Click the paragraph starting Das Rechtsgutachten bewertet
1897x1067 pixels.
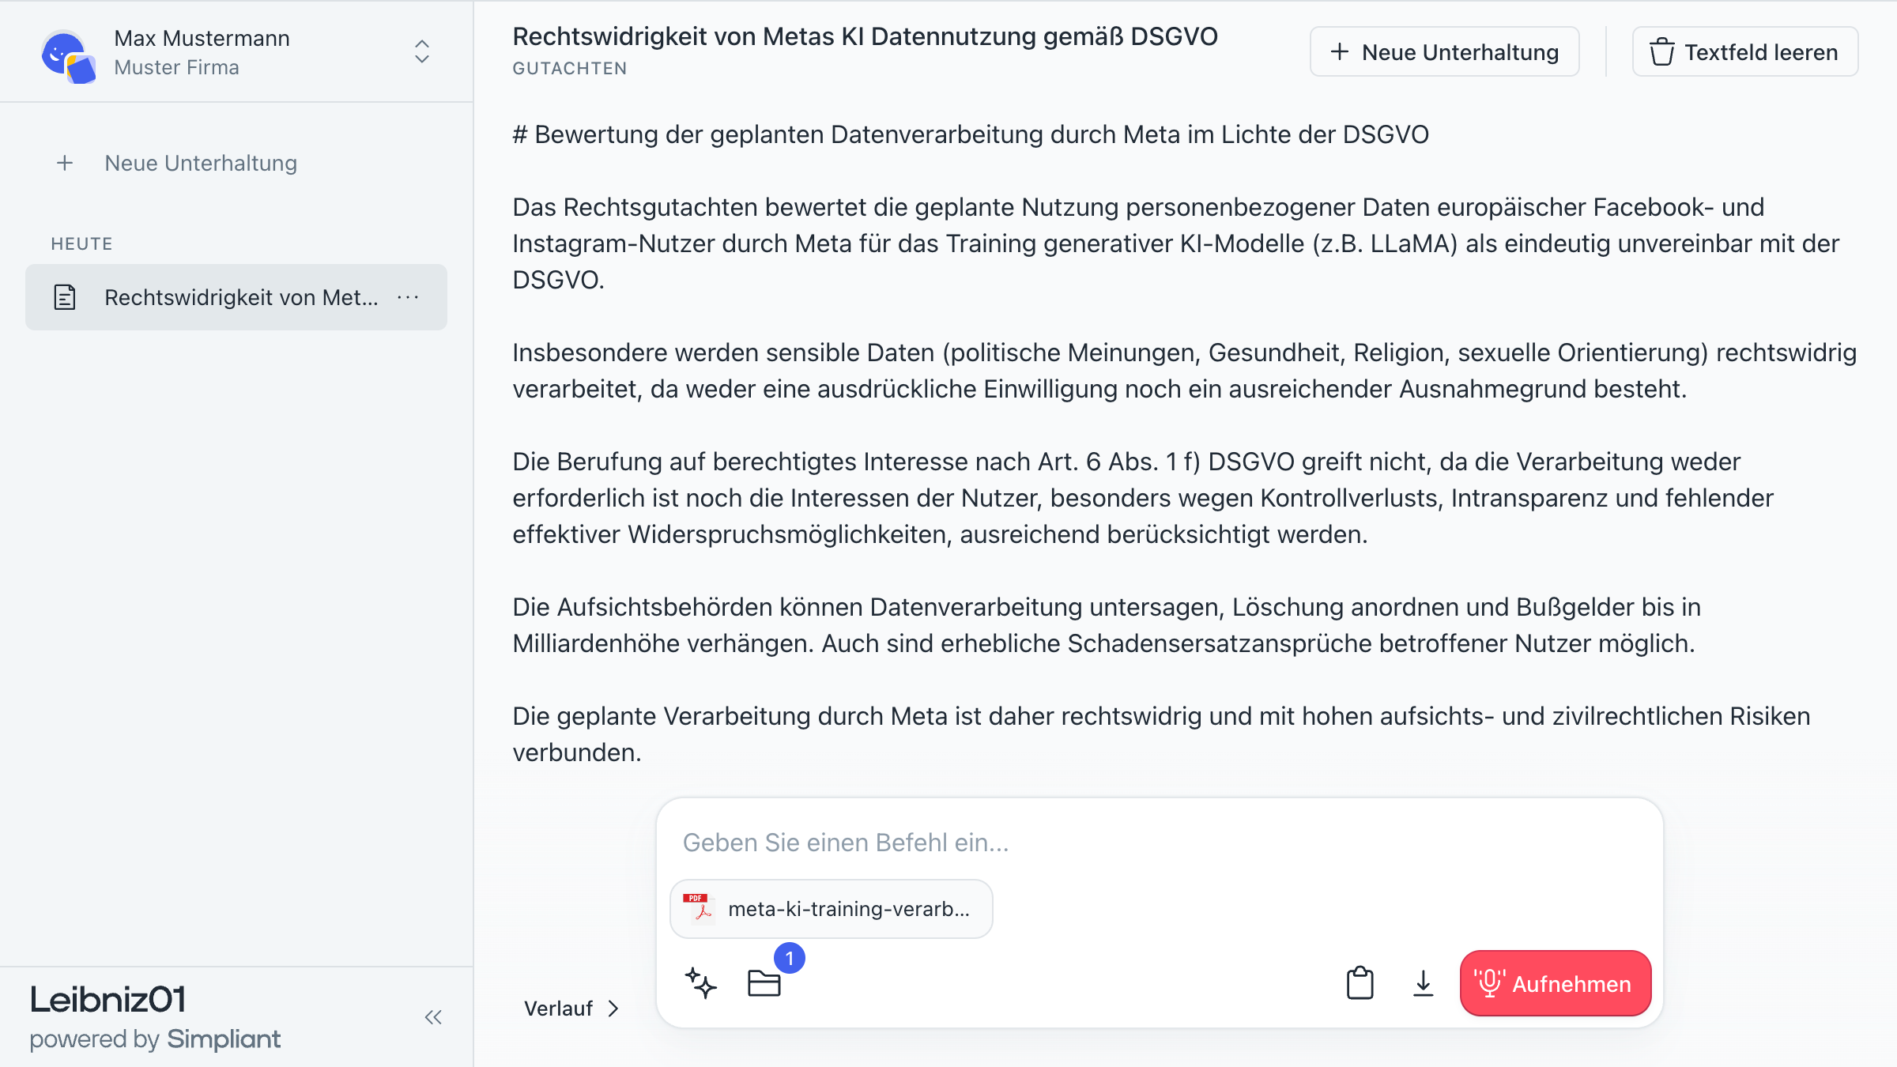click(x=1175, y=243)
